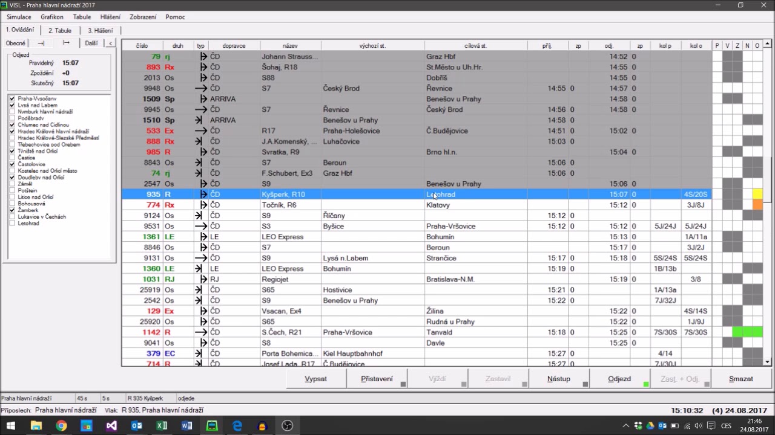Click the Odjezd button
This screenshot has width=775, height=435.
619,379
